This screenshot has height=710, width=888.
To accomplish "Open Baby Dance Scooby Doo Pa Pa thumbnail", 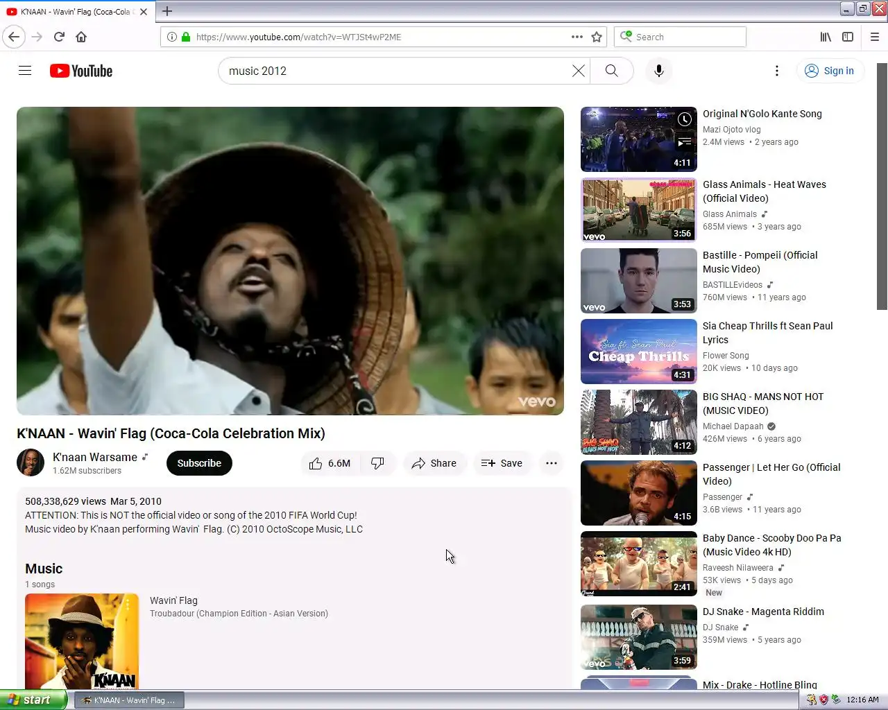I will tap(638, 564).
